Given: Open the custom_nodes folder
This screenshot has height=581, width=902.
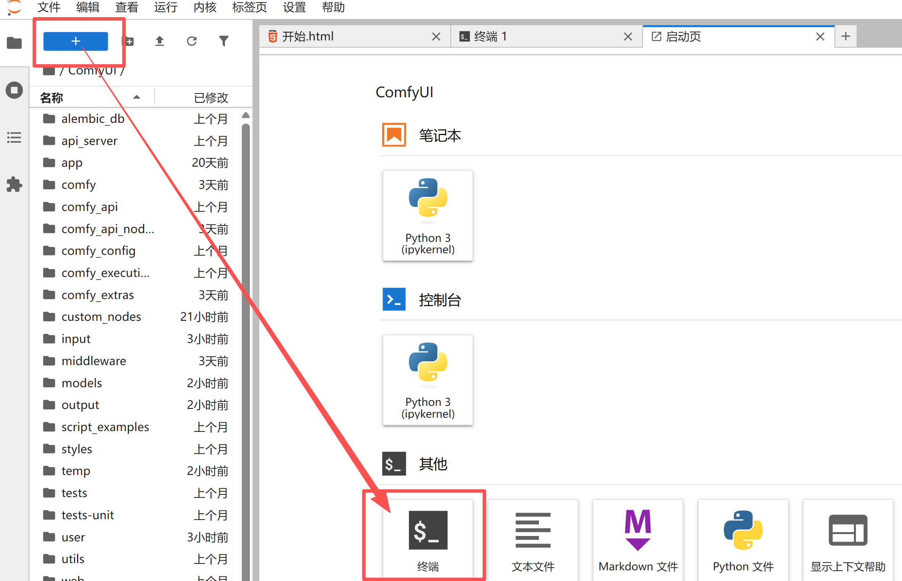Looking at the screenshot, I should (x=101, y=317).
